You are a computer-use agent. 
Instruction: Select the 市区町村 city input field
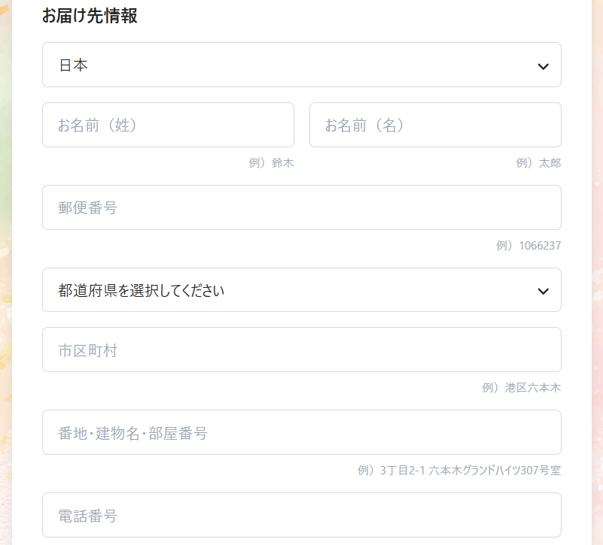[301, 350]
